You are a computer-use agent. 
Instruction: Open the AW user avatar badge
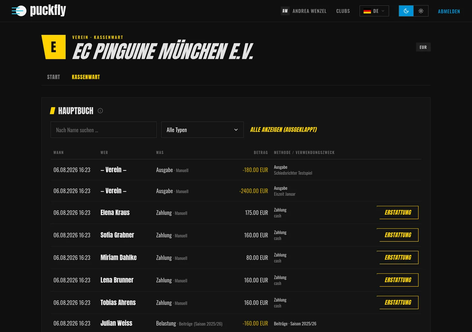pyautogui.click(x=285, y=11)
